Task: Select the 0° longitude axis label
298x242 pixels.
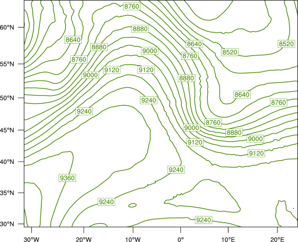Action: (x=181, y=239)
